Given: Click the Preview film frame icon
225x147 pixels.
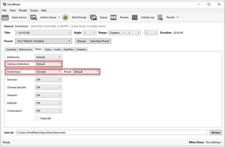Looking at the screenshot, I should pyautogui.click(x=113, y=17).
